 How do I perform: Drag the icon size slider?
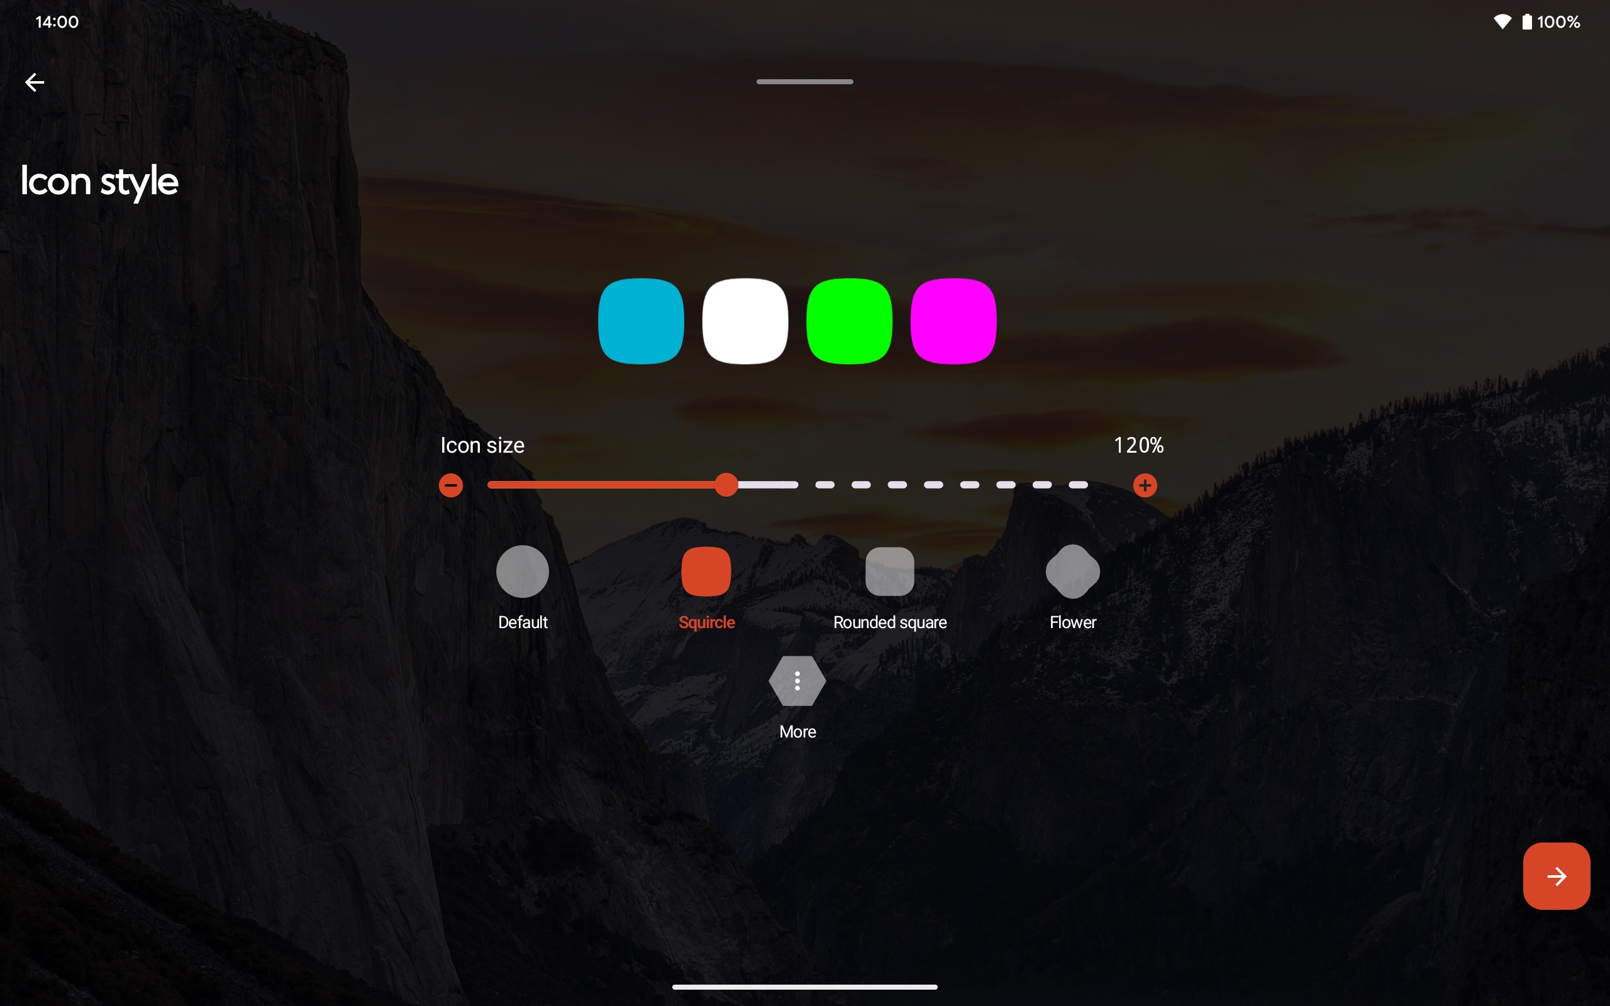(x=726, y=485)
